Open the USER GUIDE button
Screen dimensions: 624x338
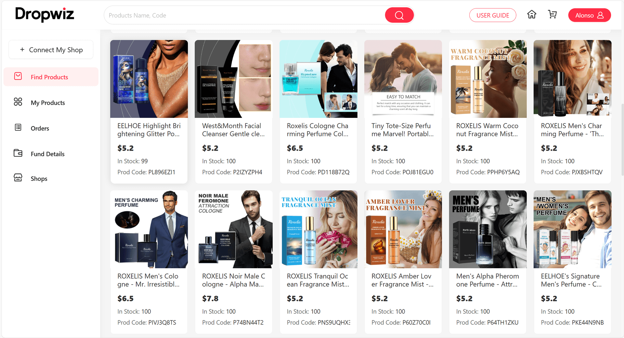coord(493,15)
